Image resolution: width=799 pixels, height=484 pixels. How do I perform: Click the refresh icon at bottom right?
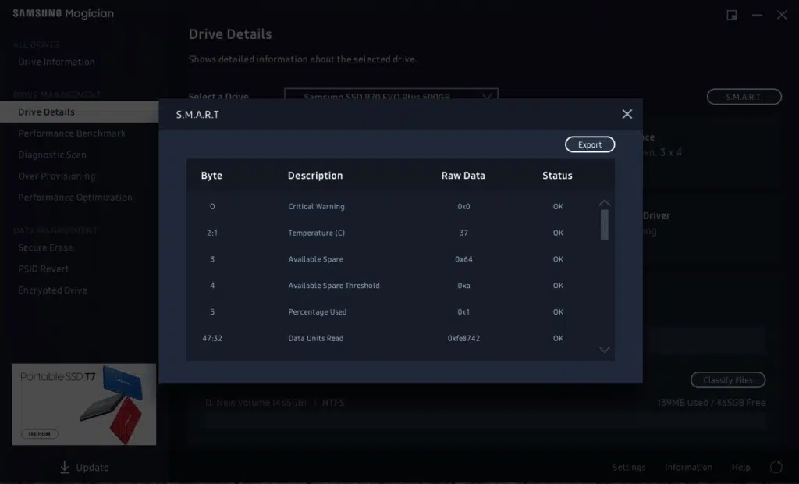point(776,467)
